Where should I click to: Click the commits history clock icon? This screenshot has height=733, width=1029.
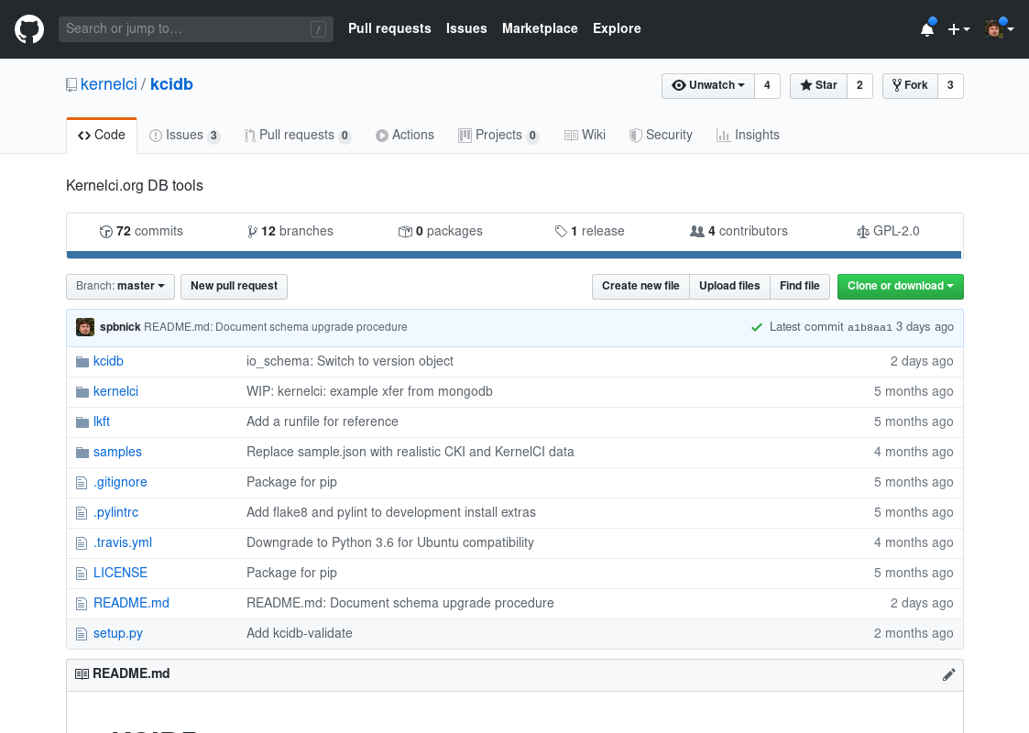(105, 232)
